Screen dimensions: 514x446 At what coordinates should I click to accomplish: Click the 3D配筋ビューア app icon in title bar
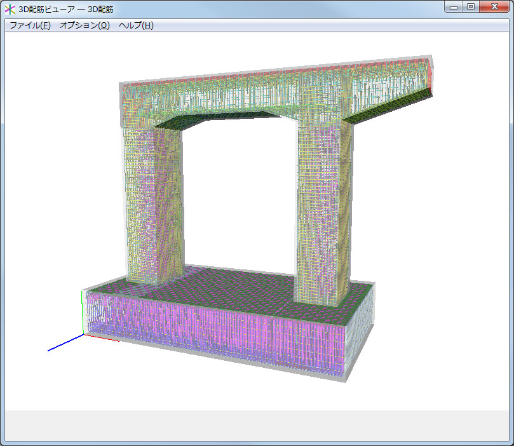pos(10,9)
